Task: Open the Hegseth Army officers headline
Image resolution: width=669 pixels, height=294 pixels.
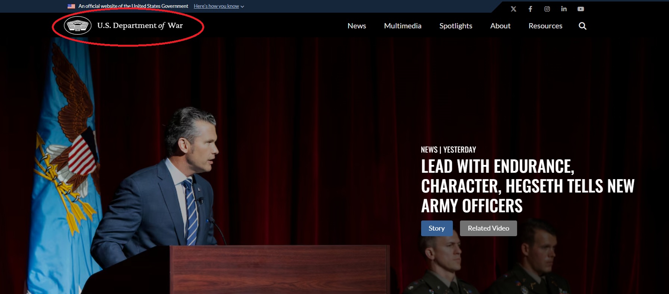Action: click(x=528, y=186)
